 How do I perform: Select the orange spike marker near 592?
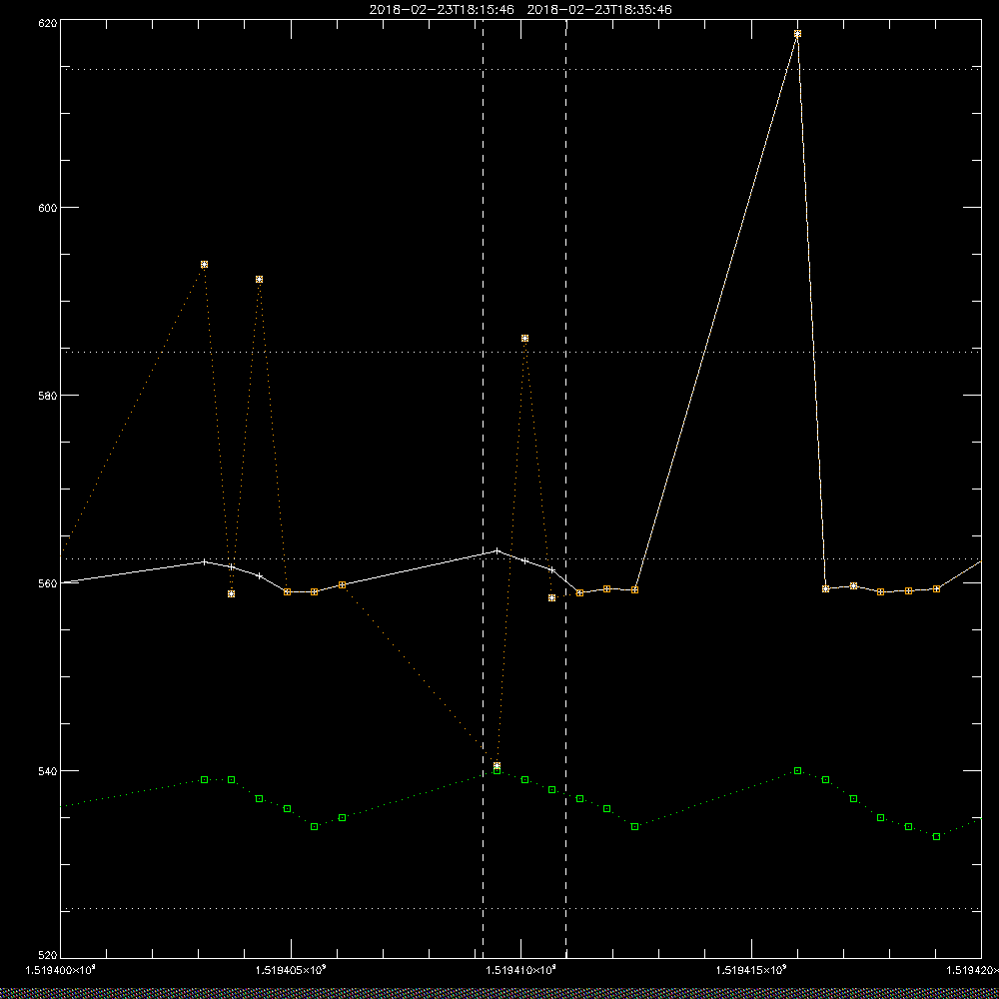coord(260,280)
